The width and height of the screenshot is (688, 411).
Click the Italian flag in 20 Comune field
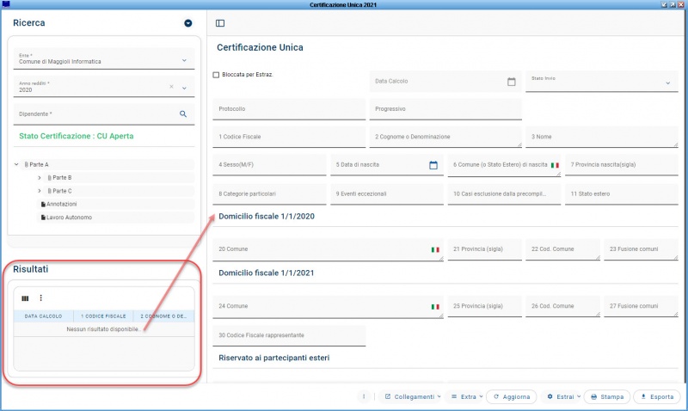(x=435, y=249)
